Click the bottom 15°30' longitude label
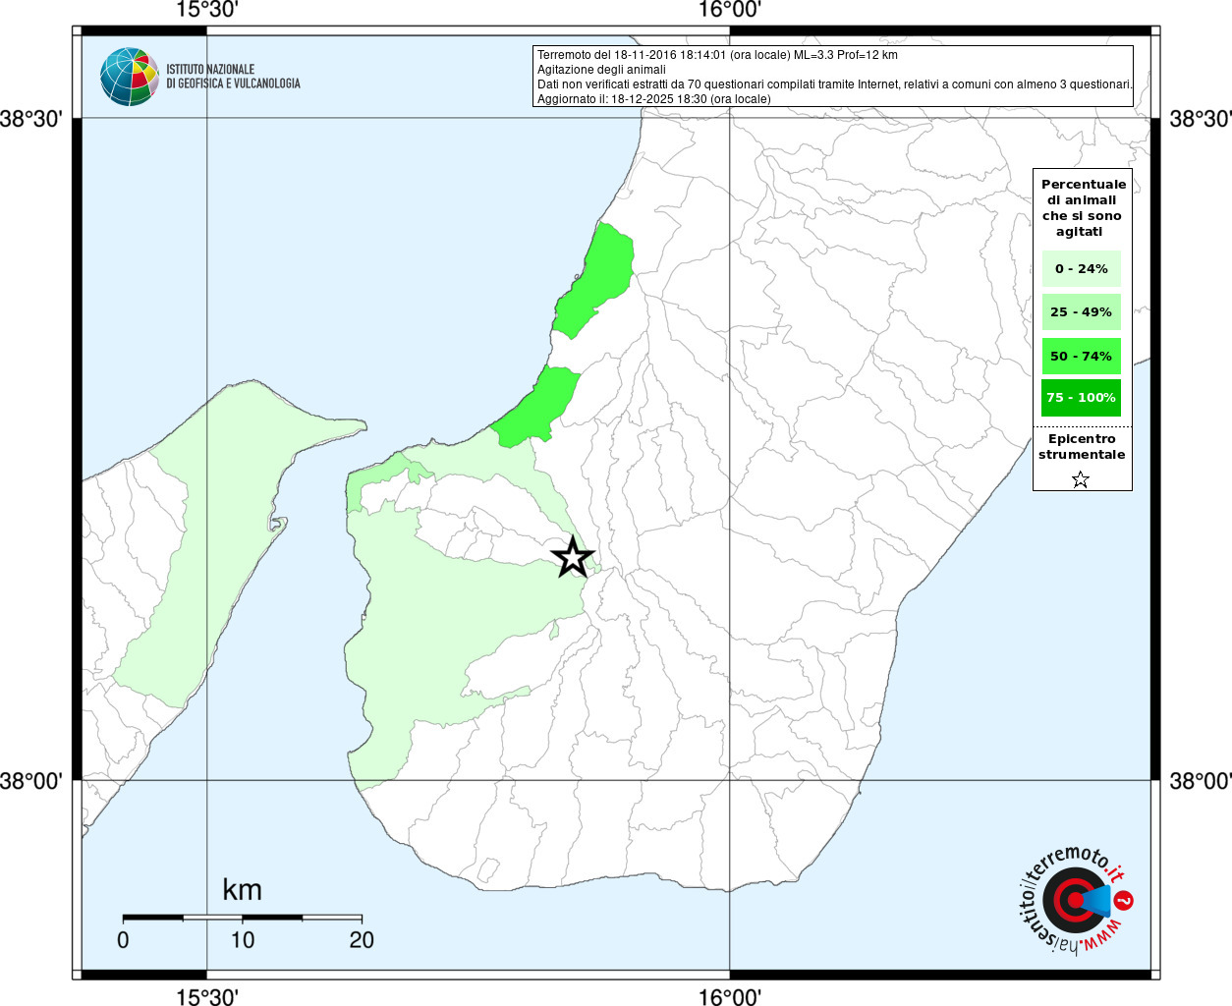 point(206,996)
